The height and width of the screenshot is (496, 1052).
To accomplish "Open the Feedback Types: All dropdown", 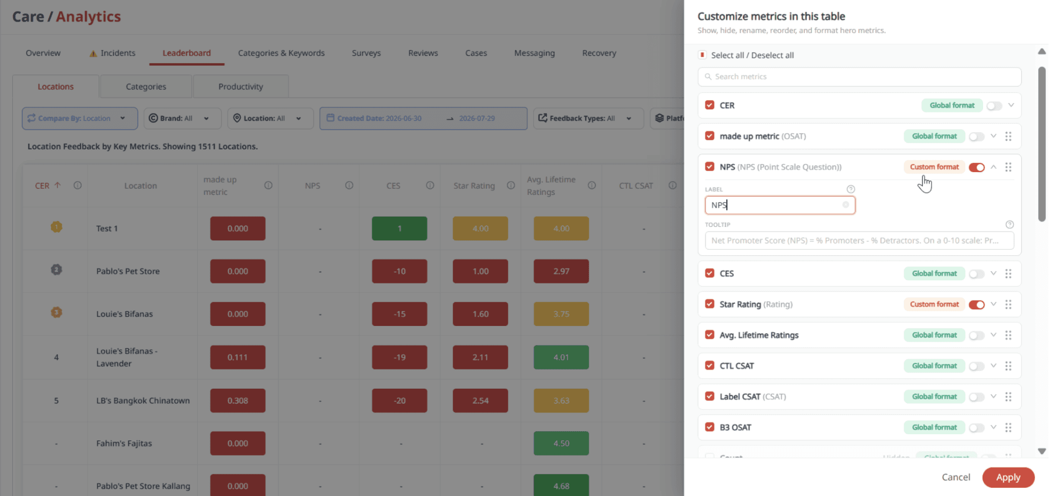I will [588, 118].
